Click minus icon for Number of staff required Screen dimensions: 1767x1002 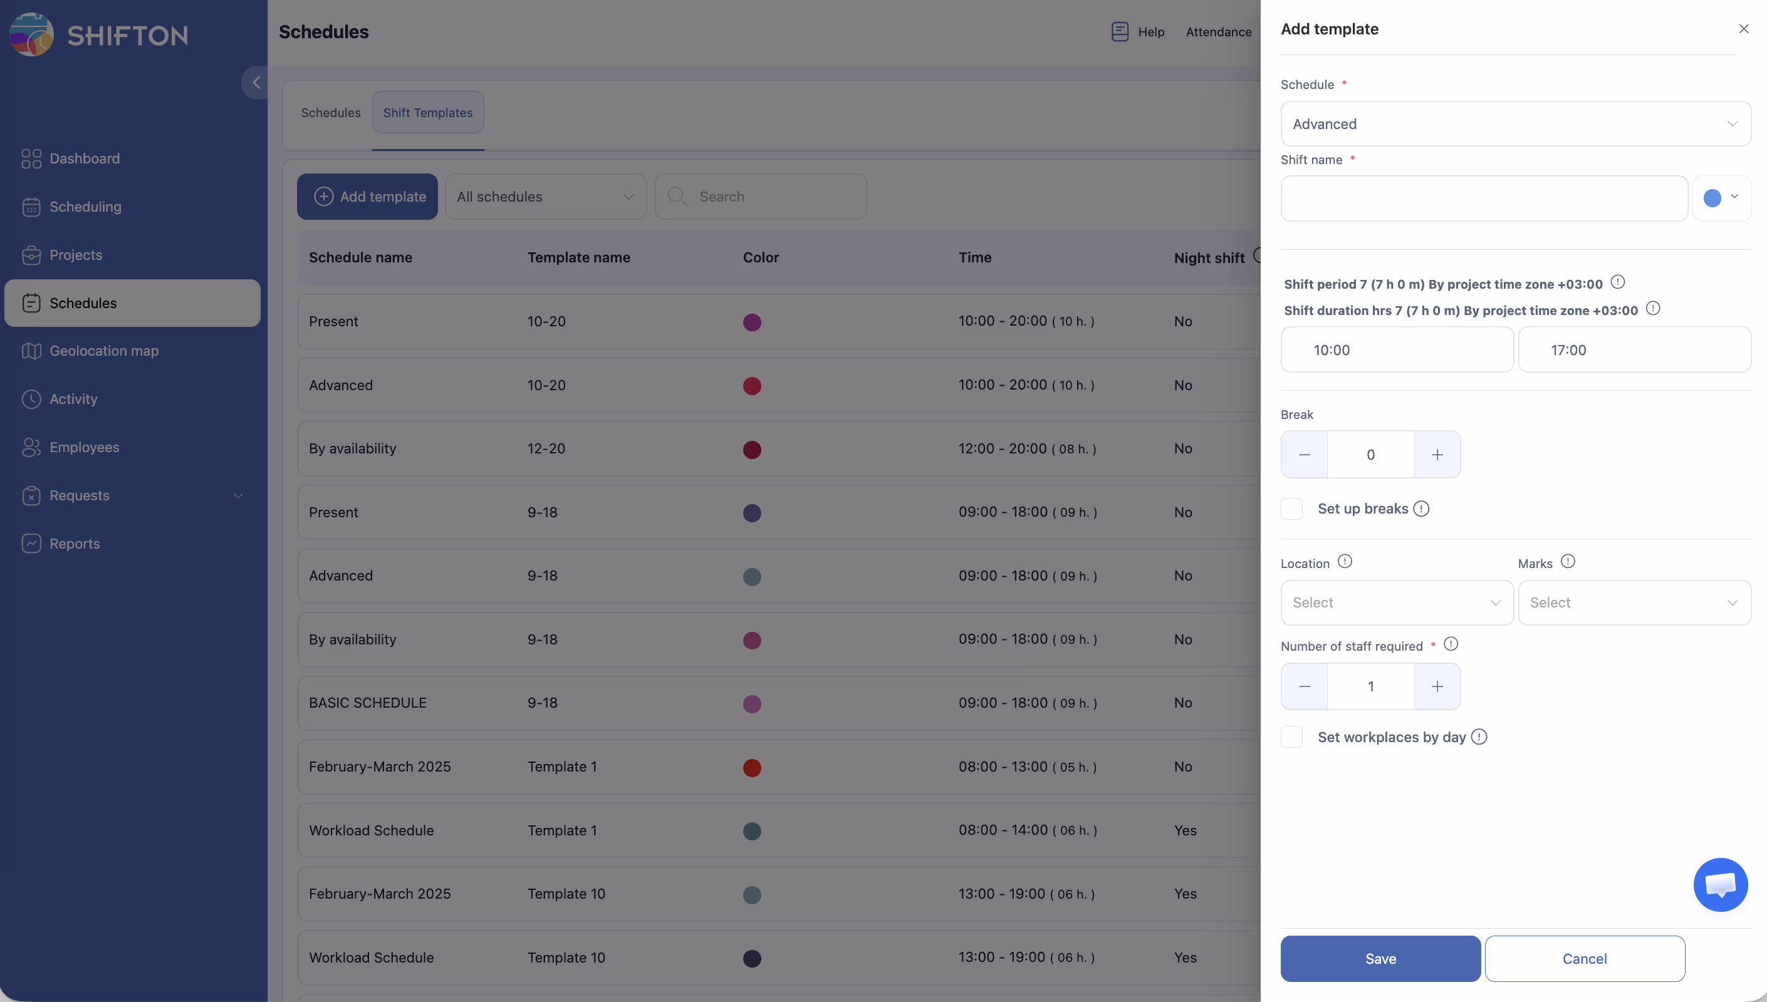click(1304, 686)
